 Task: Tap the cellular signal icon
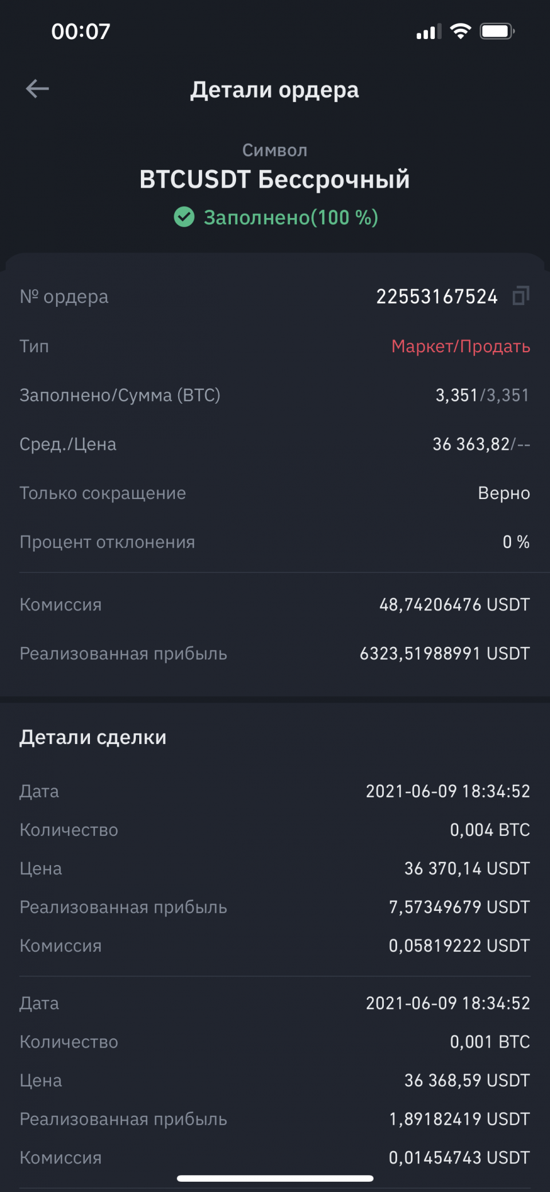pos(429,32)
